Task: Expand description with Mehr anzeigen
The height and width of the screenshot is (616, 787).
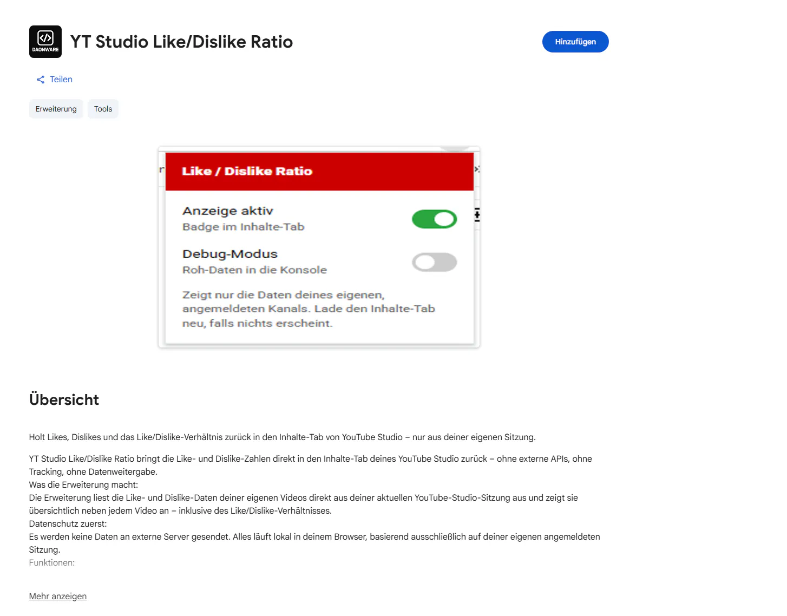Action: pos(58,596)
